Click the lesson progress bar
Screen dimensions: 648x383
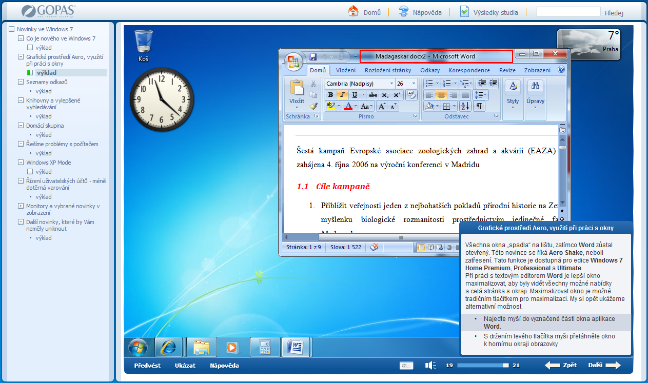click(483, 366)
